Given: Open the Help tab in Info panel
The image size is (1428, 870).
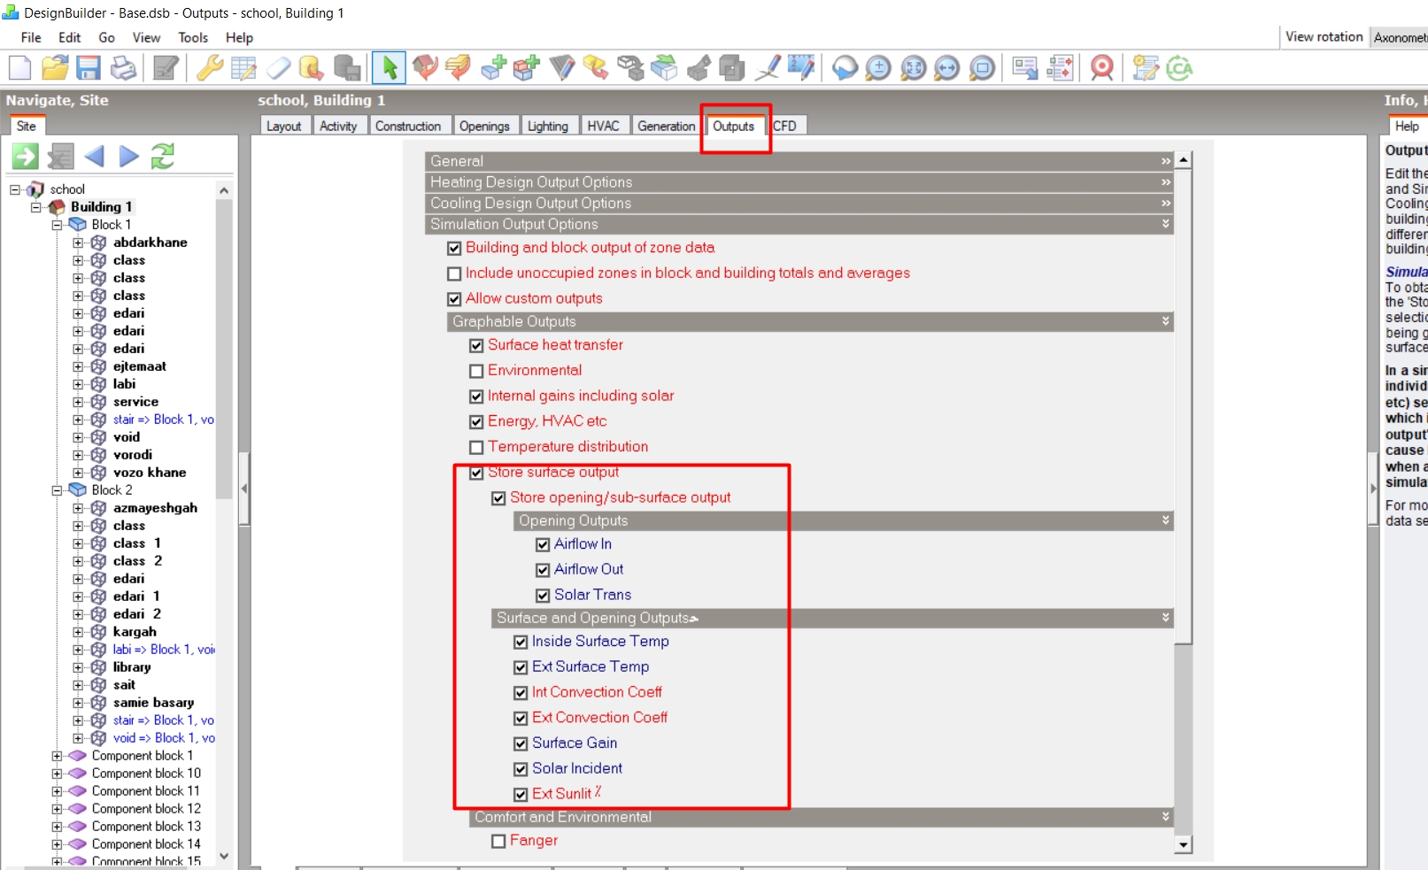Looking at the screenshot, I should tap(1407, 126).
